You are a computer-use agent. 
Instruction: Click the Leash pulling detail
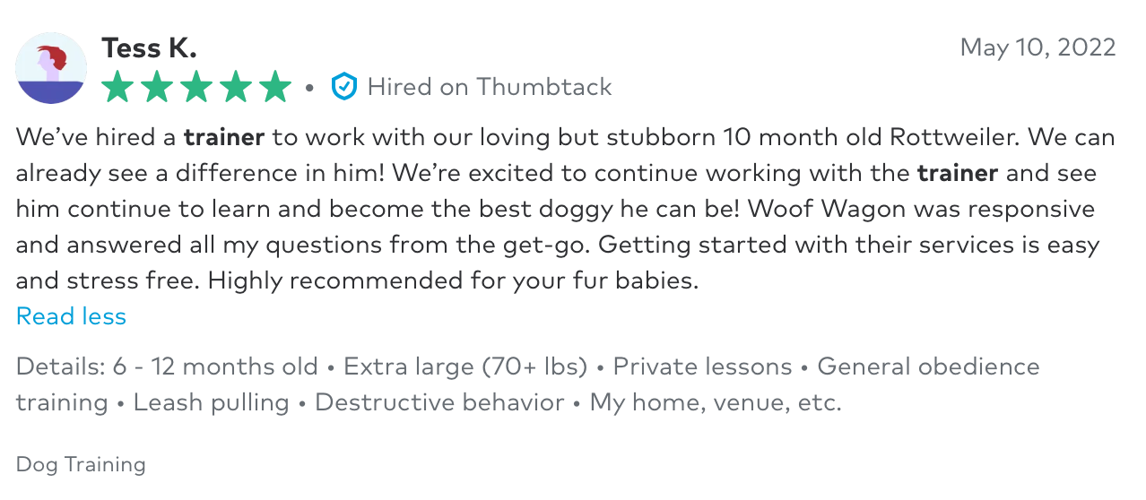tap(211, 402)
